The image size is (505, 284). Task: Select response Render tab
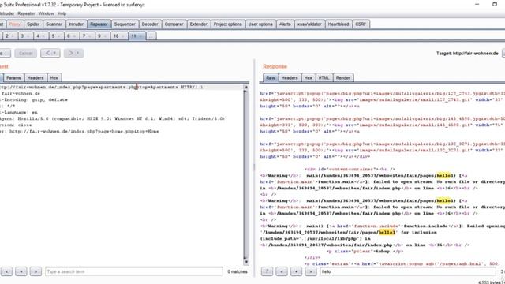coord(342,77)
